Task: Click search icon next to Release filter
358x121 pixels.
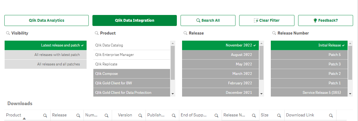Action: click(x=185, y=33)
